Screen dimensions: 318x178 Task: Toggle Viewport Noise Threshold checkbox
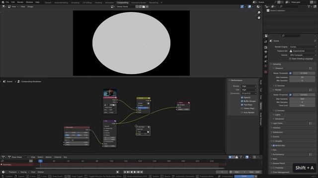click(x=290, y=73)
